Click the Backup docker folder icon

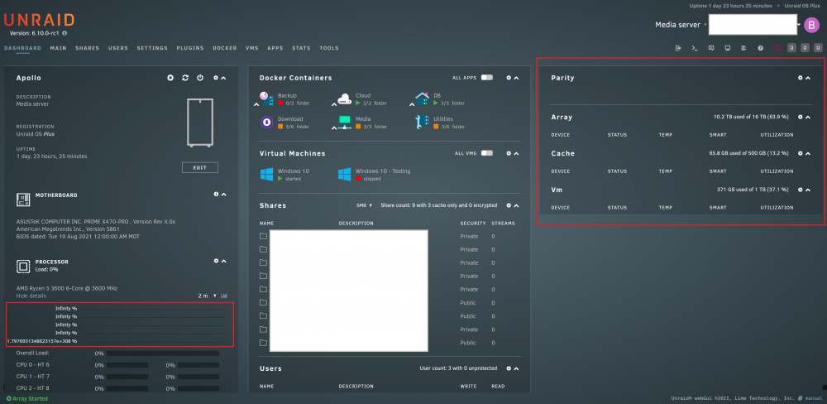tap(266, 99)
